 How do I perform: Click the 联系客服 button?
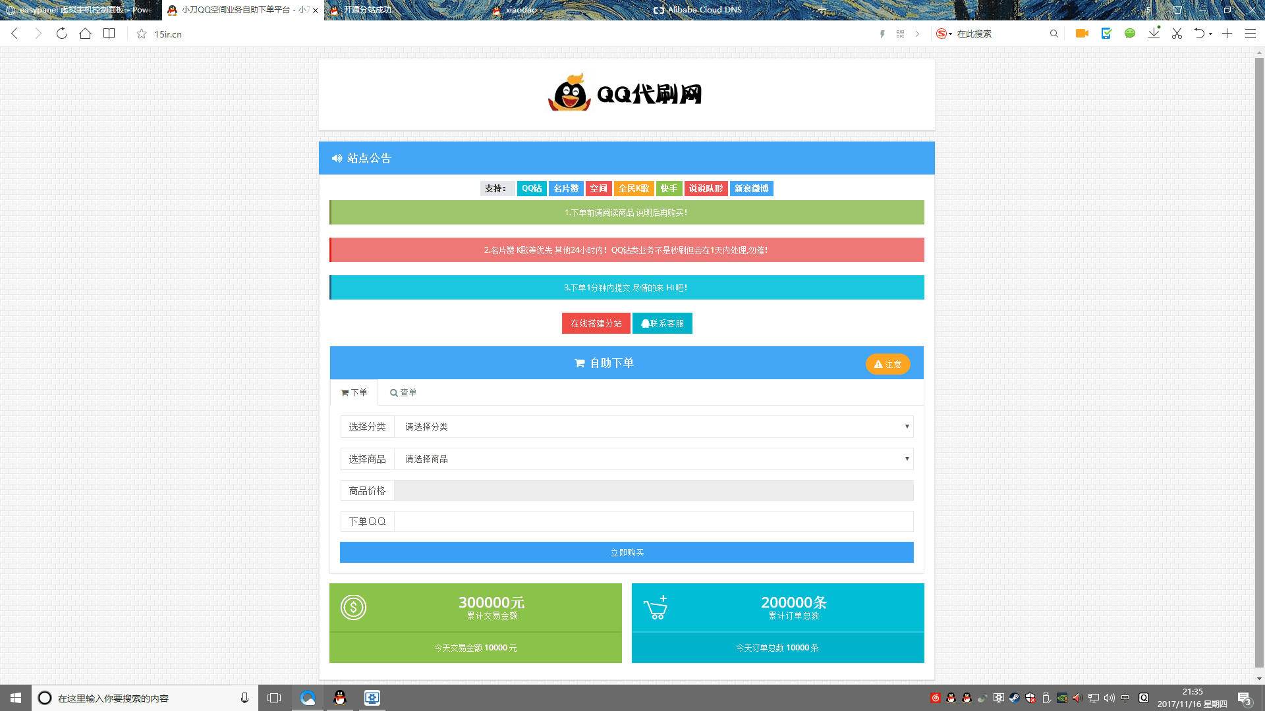[x=662, y=323]
